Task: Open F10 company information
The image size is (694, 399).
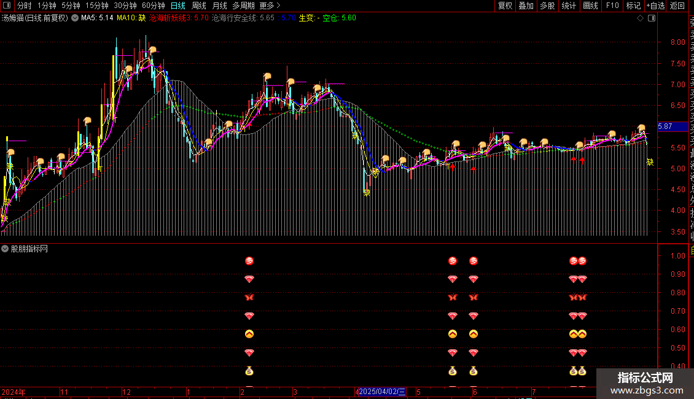Action: (612, 6)
